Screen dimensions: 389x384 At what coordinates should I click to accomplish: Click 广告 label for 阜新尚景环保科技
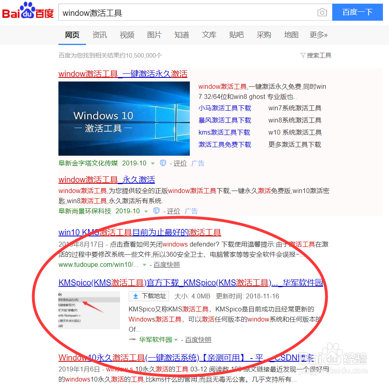pyautogui.click(x=191, y=211)
